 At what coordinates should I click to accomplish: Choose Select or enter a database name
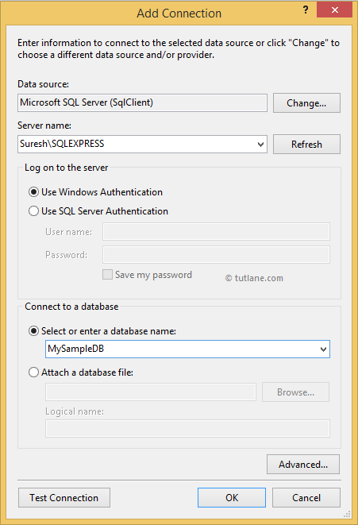33,331
